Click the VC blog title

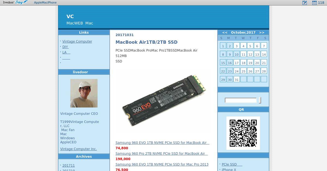(x=70, y=16)
